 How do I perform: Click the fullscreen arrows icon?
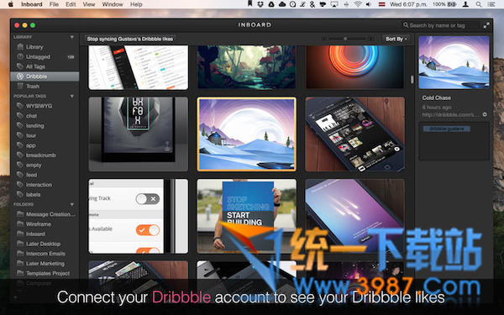(x=486, y=25)
